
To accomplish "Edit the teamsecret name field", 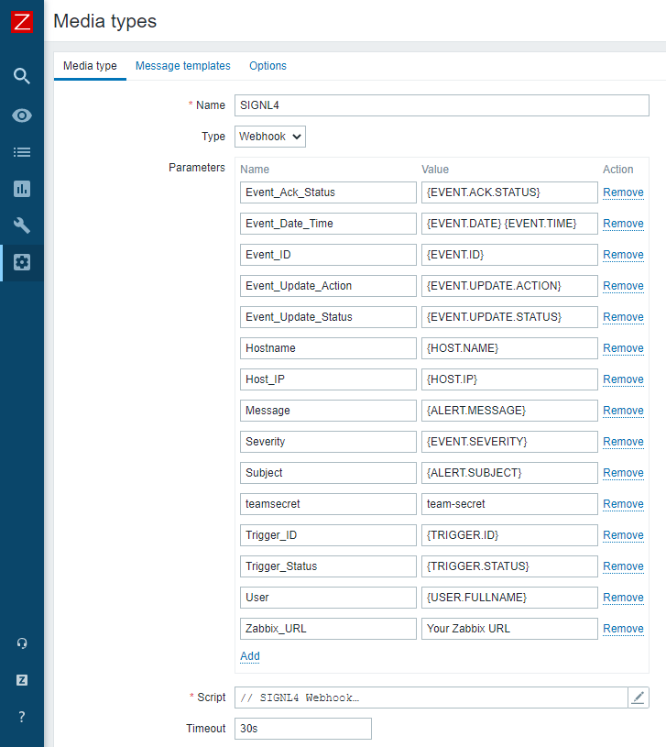I will tap(328, 504).
